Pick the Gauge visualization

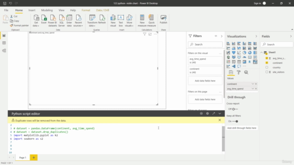(244, 57)
